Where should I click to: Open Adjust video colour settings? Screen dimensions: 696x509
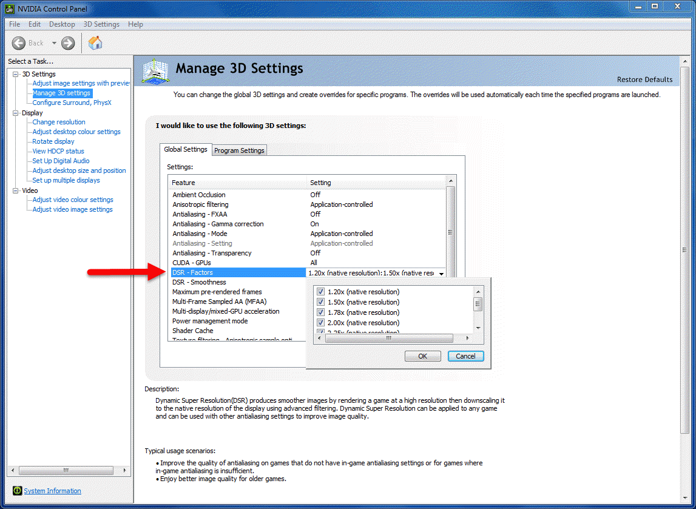click(73, 200)
